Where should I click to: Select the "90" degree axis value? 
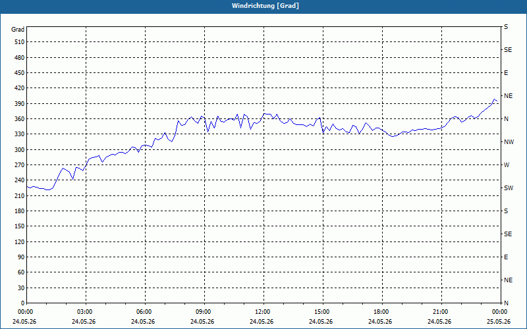[21, 257]
